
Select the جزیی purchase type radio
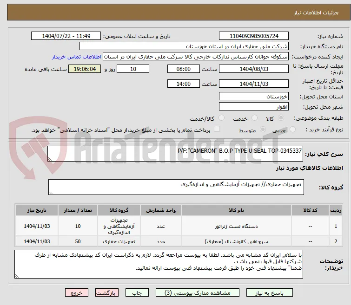[x=292, y=129]
